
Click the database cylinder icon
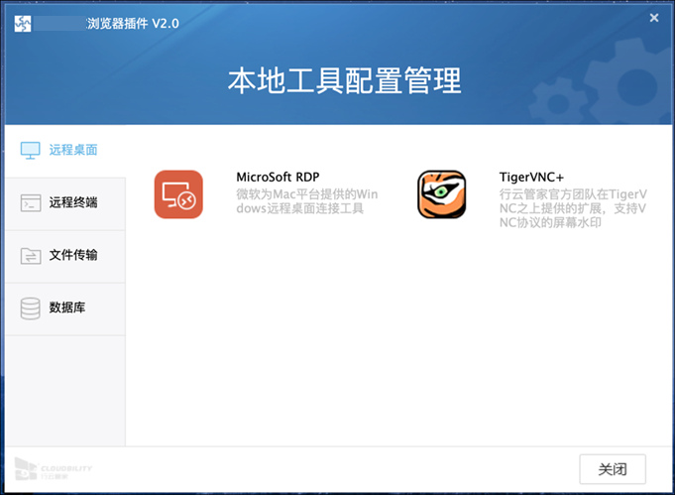pos(30,309)
